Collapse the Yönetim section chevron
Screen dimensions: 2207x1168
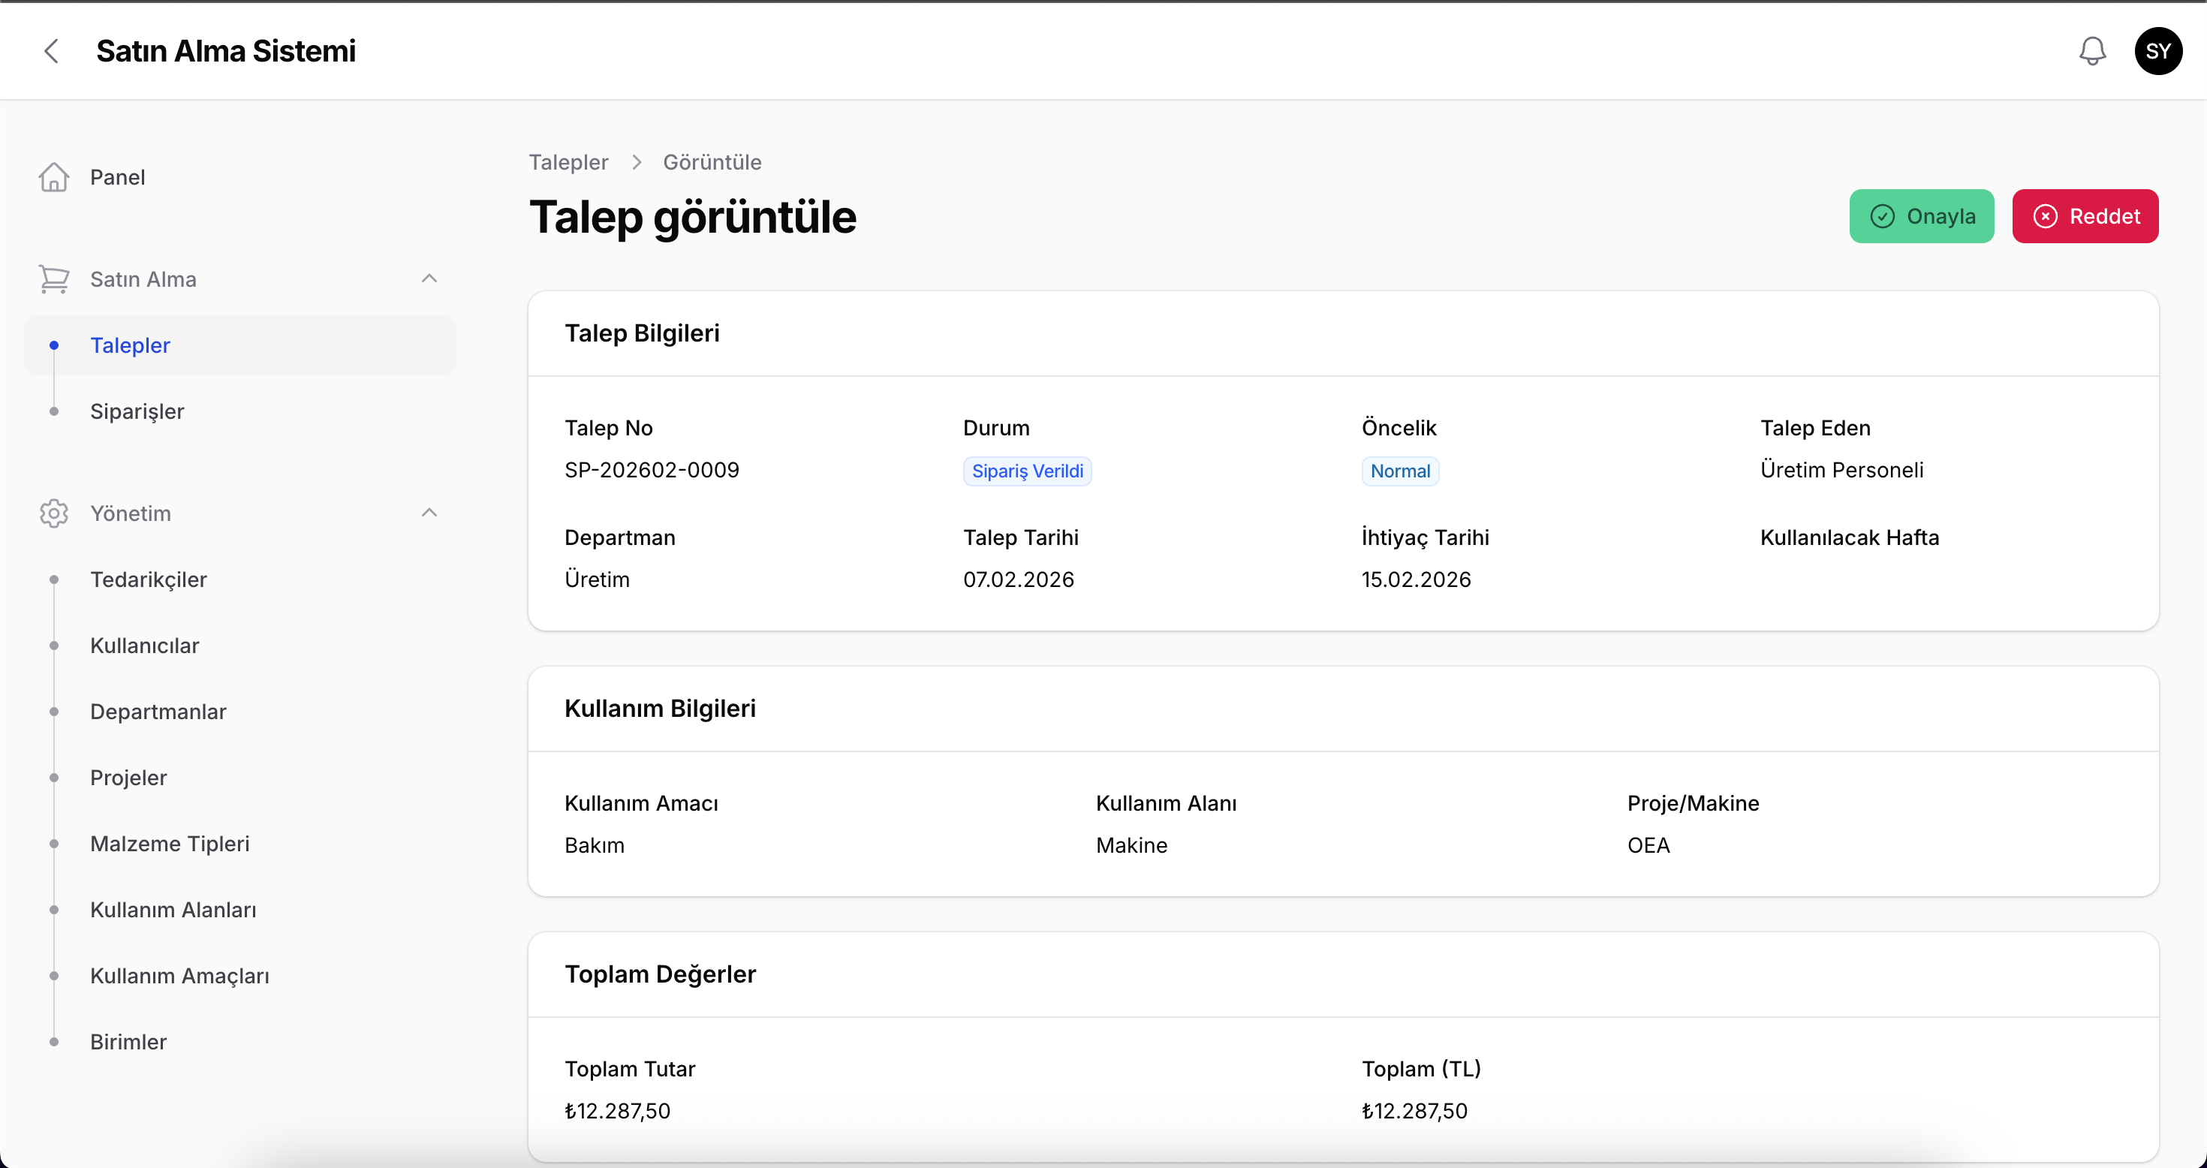point(429,513)
